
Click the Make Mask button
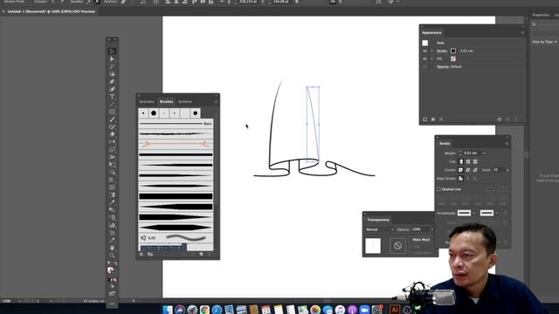(x=421, y=240)
